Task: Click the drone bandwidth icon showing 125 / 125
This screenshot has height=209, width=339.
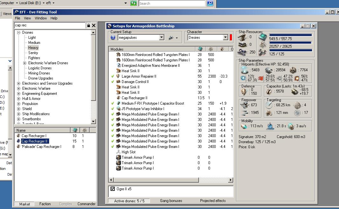Action: [x=262, y=52]
